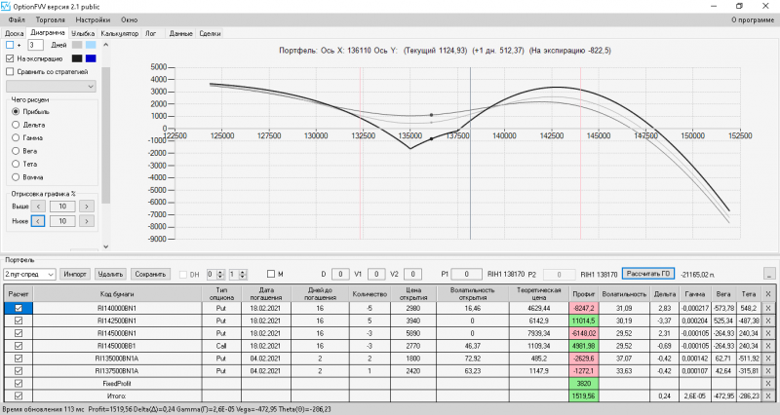Viewport: 780px width, 415px height.
Task: Click the Рассчитать ГО button
Action: click(x=648, y=274)
